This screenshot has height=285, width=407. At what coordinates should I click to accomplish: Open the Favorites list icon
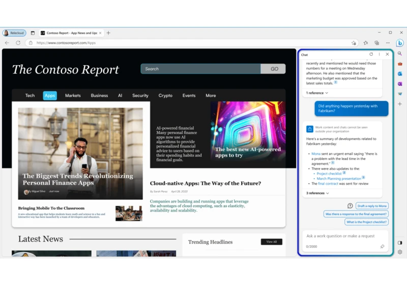click(365, 43)
